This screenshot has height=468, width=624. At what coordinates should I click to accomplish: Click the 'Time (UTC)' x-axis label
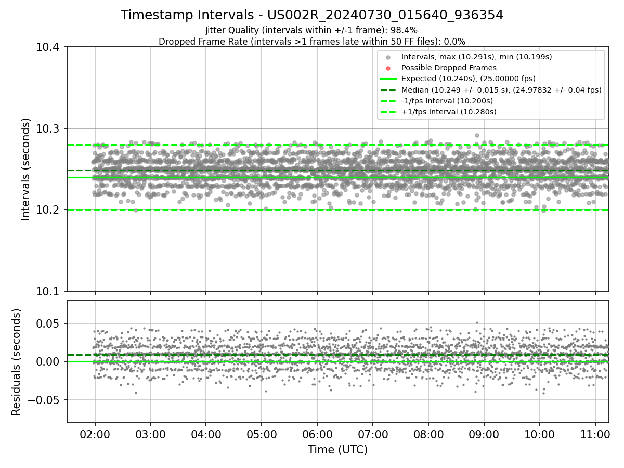(x=337, y=450)
